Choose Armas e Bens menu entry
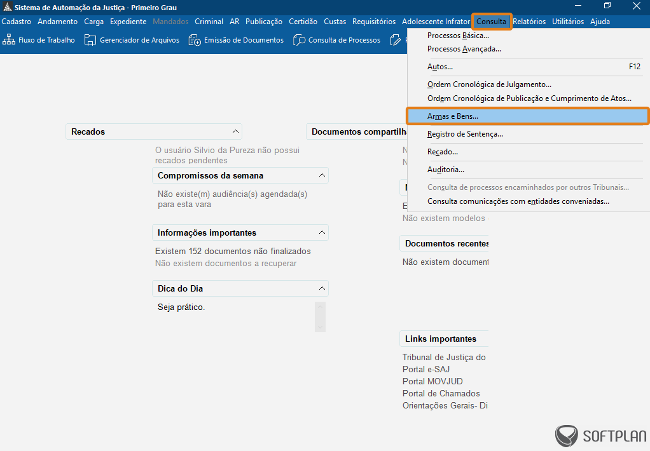Viewport: 650px width, 451px height. click(x=528, y=116)
